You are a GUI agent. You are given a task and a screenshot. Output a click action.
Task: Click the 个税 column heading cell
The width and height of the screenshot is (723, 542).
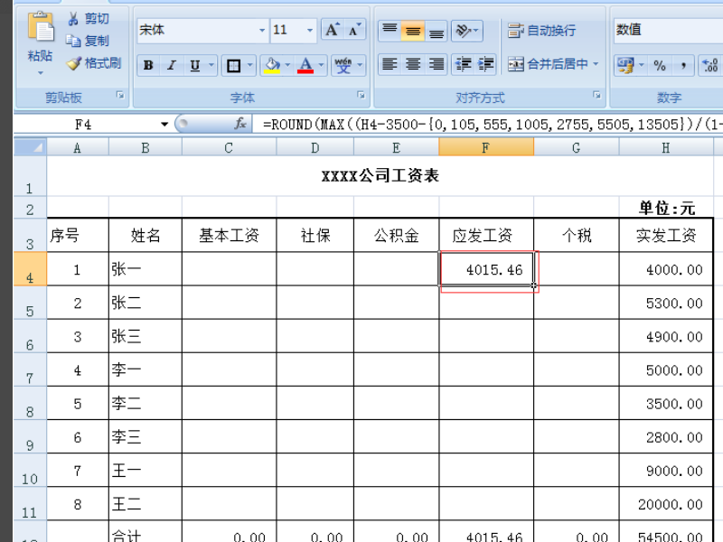577,236
